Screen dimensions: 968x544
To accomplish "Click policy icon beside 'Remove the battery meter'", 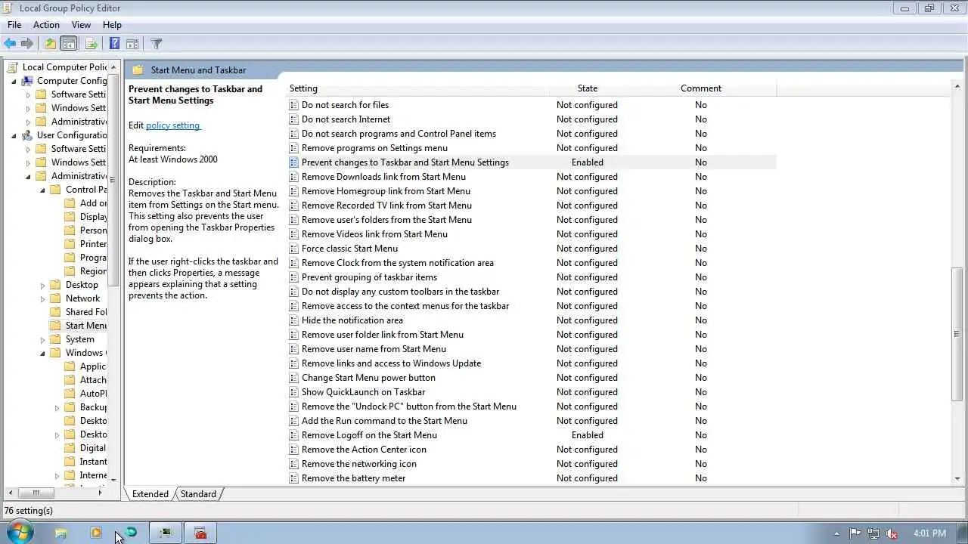I will point(294,478).
